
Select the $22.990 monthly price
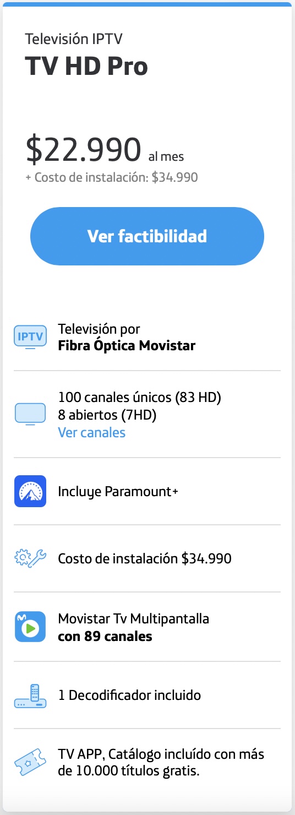coord(83,150)
